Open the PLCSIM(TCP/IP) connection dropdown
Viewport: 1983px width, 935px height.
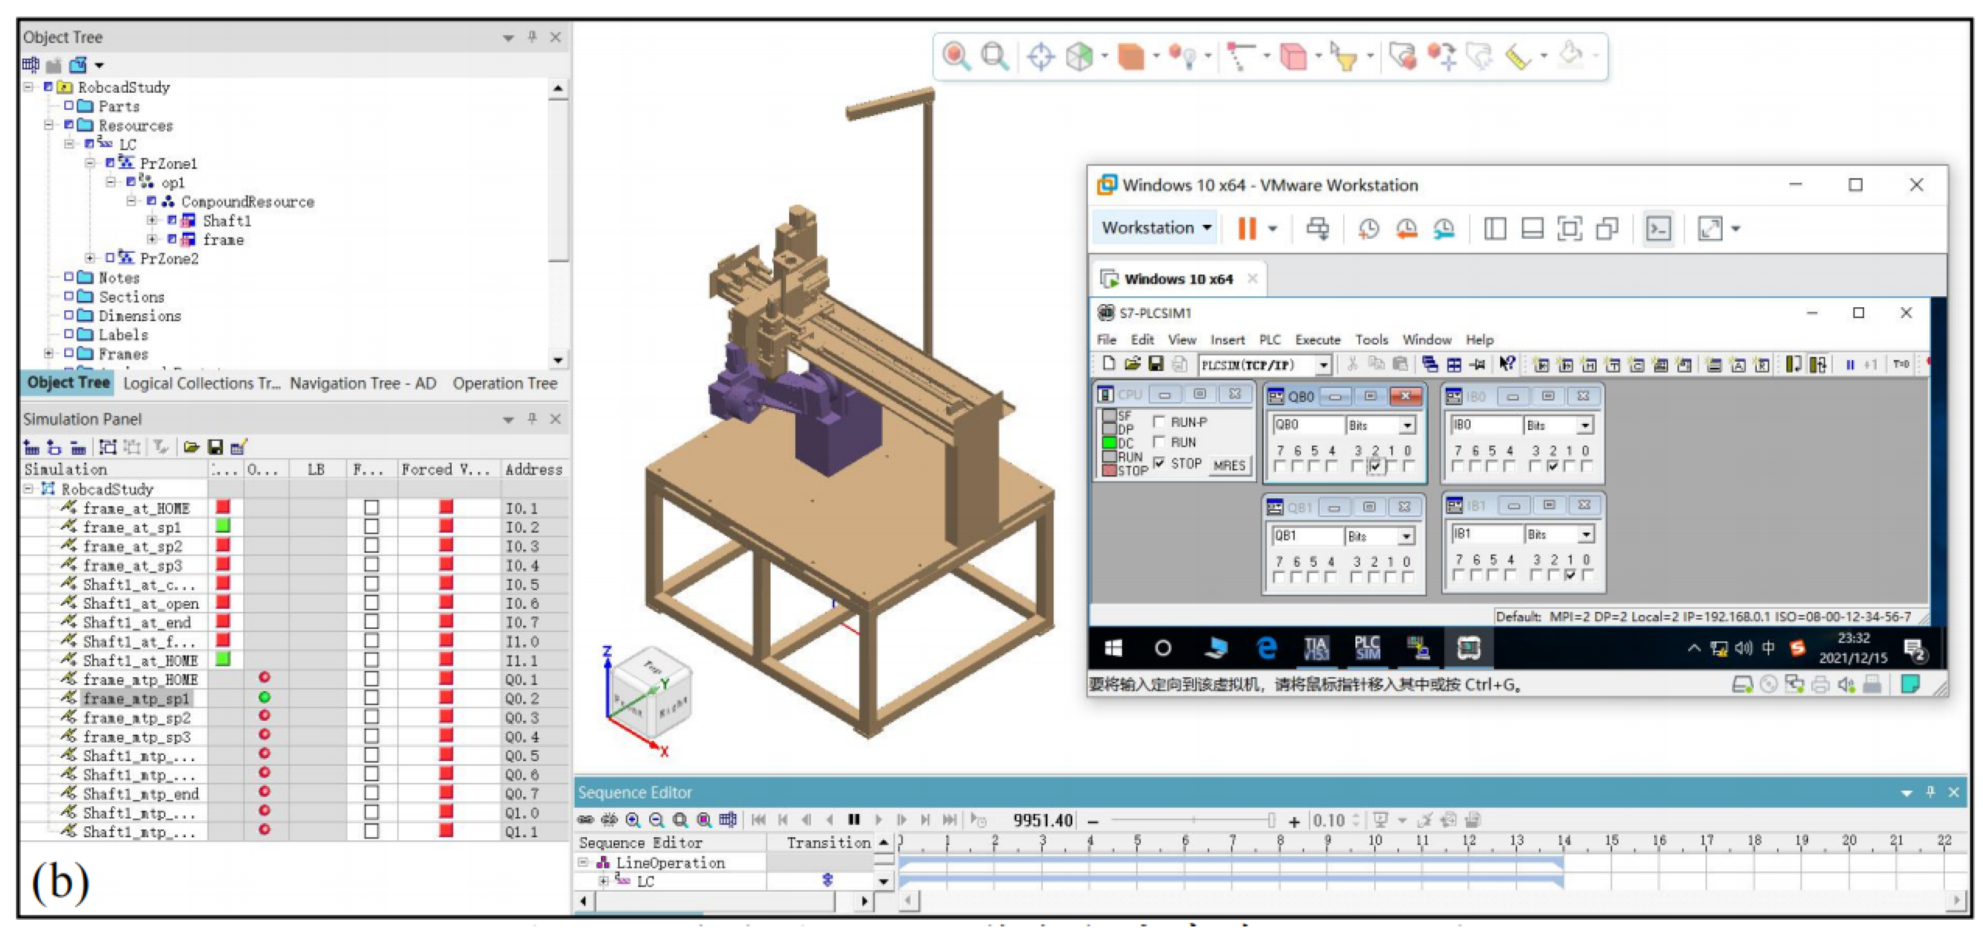tap(1323, 365)
